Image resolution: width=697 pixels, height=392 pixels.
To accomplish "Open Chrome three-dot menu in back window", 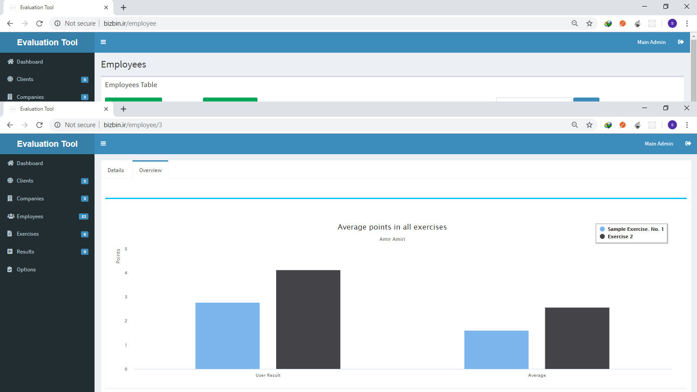I will [687, 24].
